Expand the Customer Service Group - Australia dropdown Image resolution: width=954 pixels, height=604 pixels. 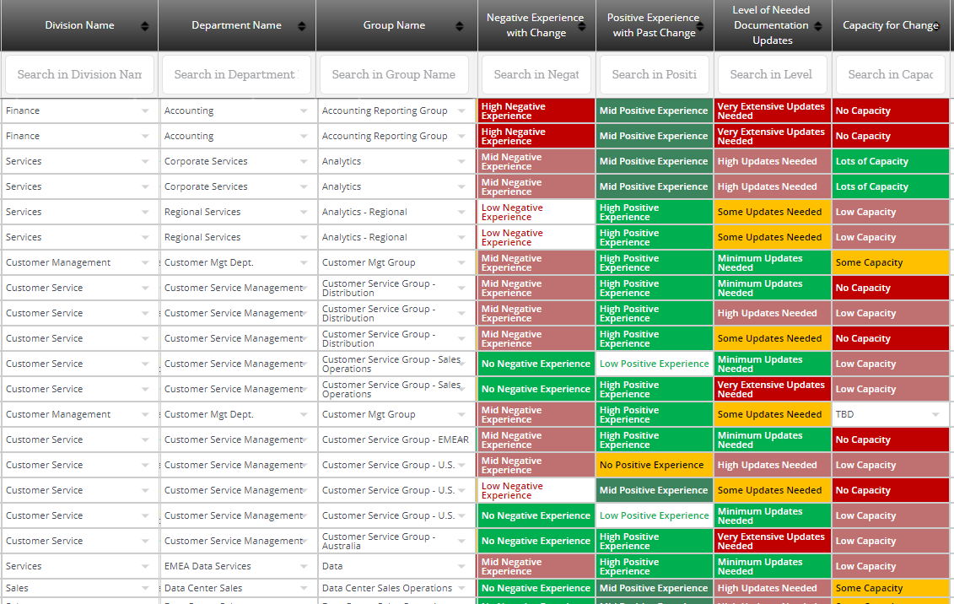tap(461, 542)
